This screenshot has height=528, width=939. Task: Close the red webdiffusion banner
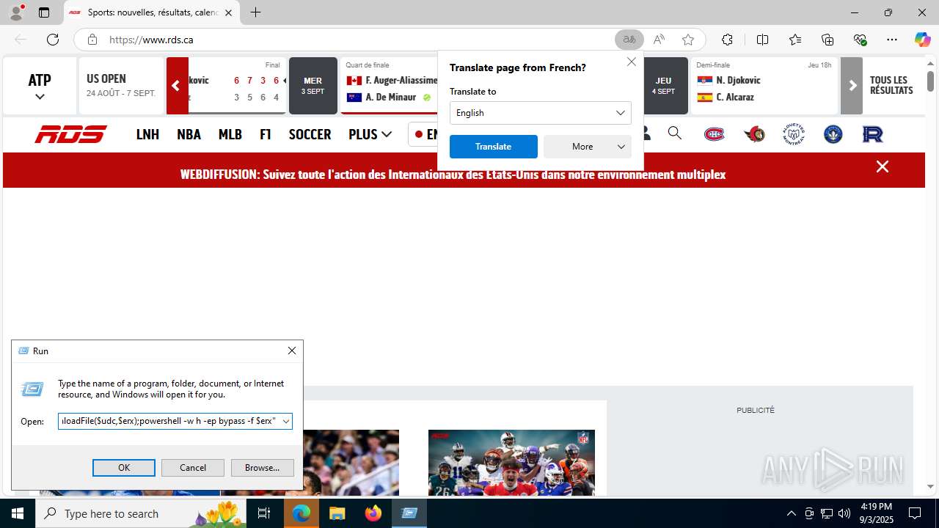(x=883, y=166)
